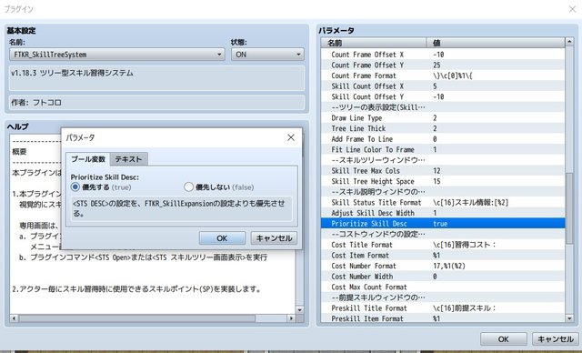The width and height of the screenshot is (582, 353).
Task: Select the Cost Number Width row
Action: [x=443, y=277]
